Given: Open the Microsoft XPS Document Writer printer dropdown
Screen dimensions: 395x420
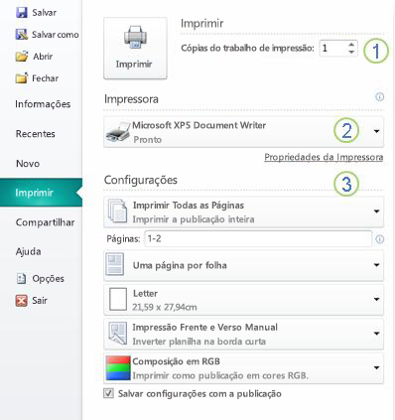Looking at the screenshot, I should [x=376, y=131].
